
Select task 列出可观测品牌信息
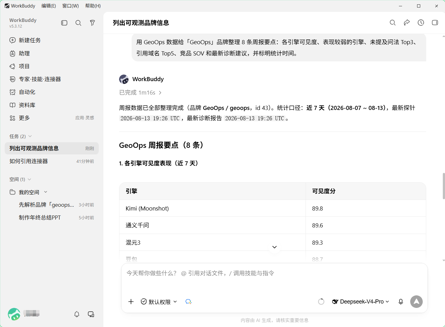point(52,148)
